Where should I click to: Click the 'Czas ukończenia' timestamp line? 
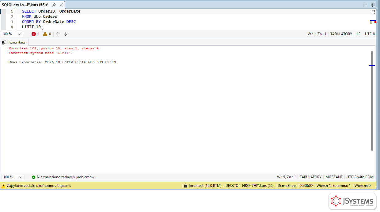coord(62,62)
